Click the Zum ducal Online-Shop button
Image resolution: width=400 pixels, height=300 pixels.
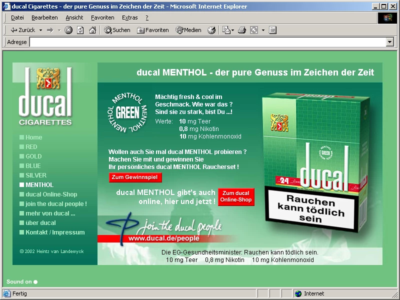(x=236, y=196)
